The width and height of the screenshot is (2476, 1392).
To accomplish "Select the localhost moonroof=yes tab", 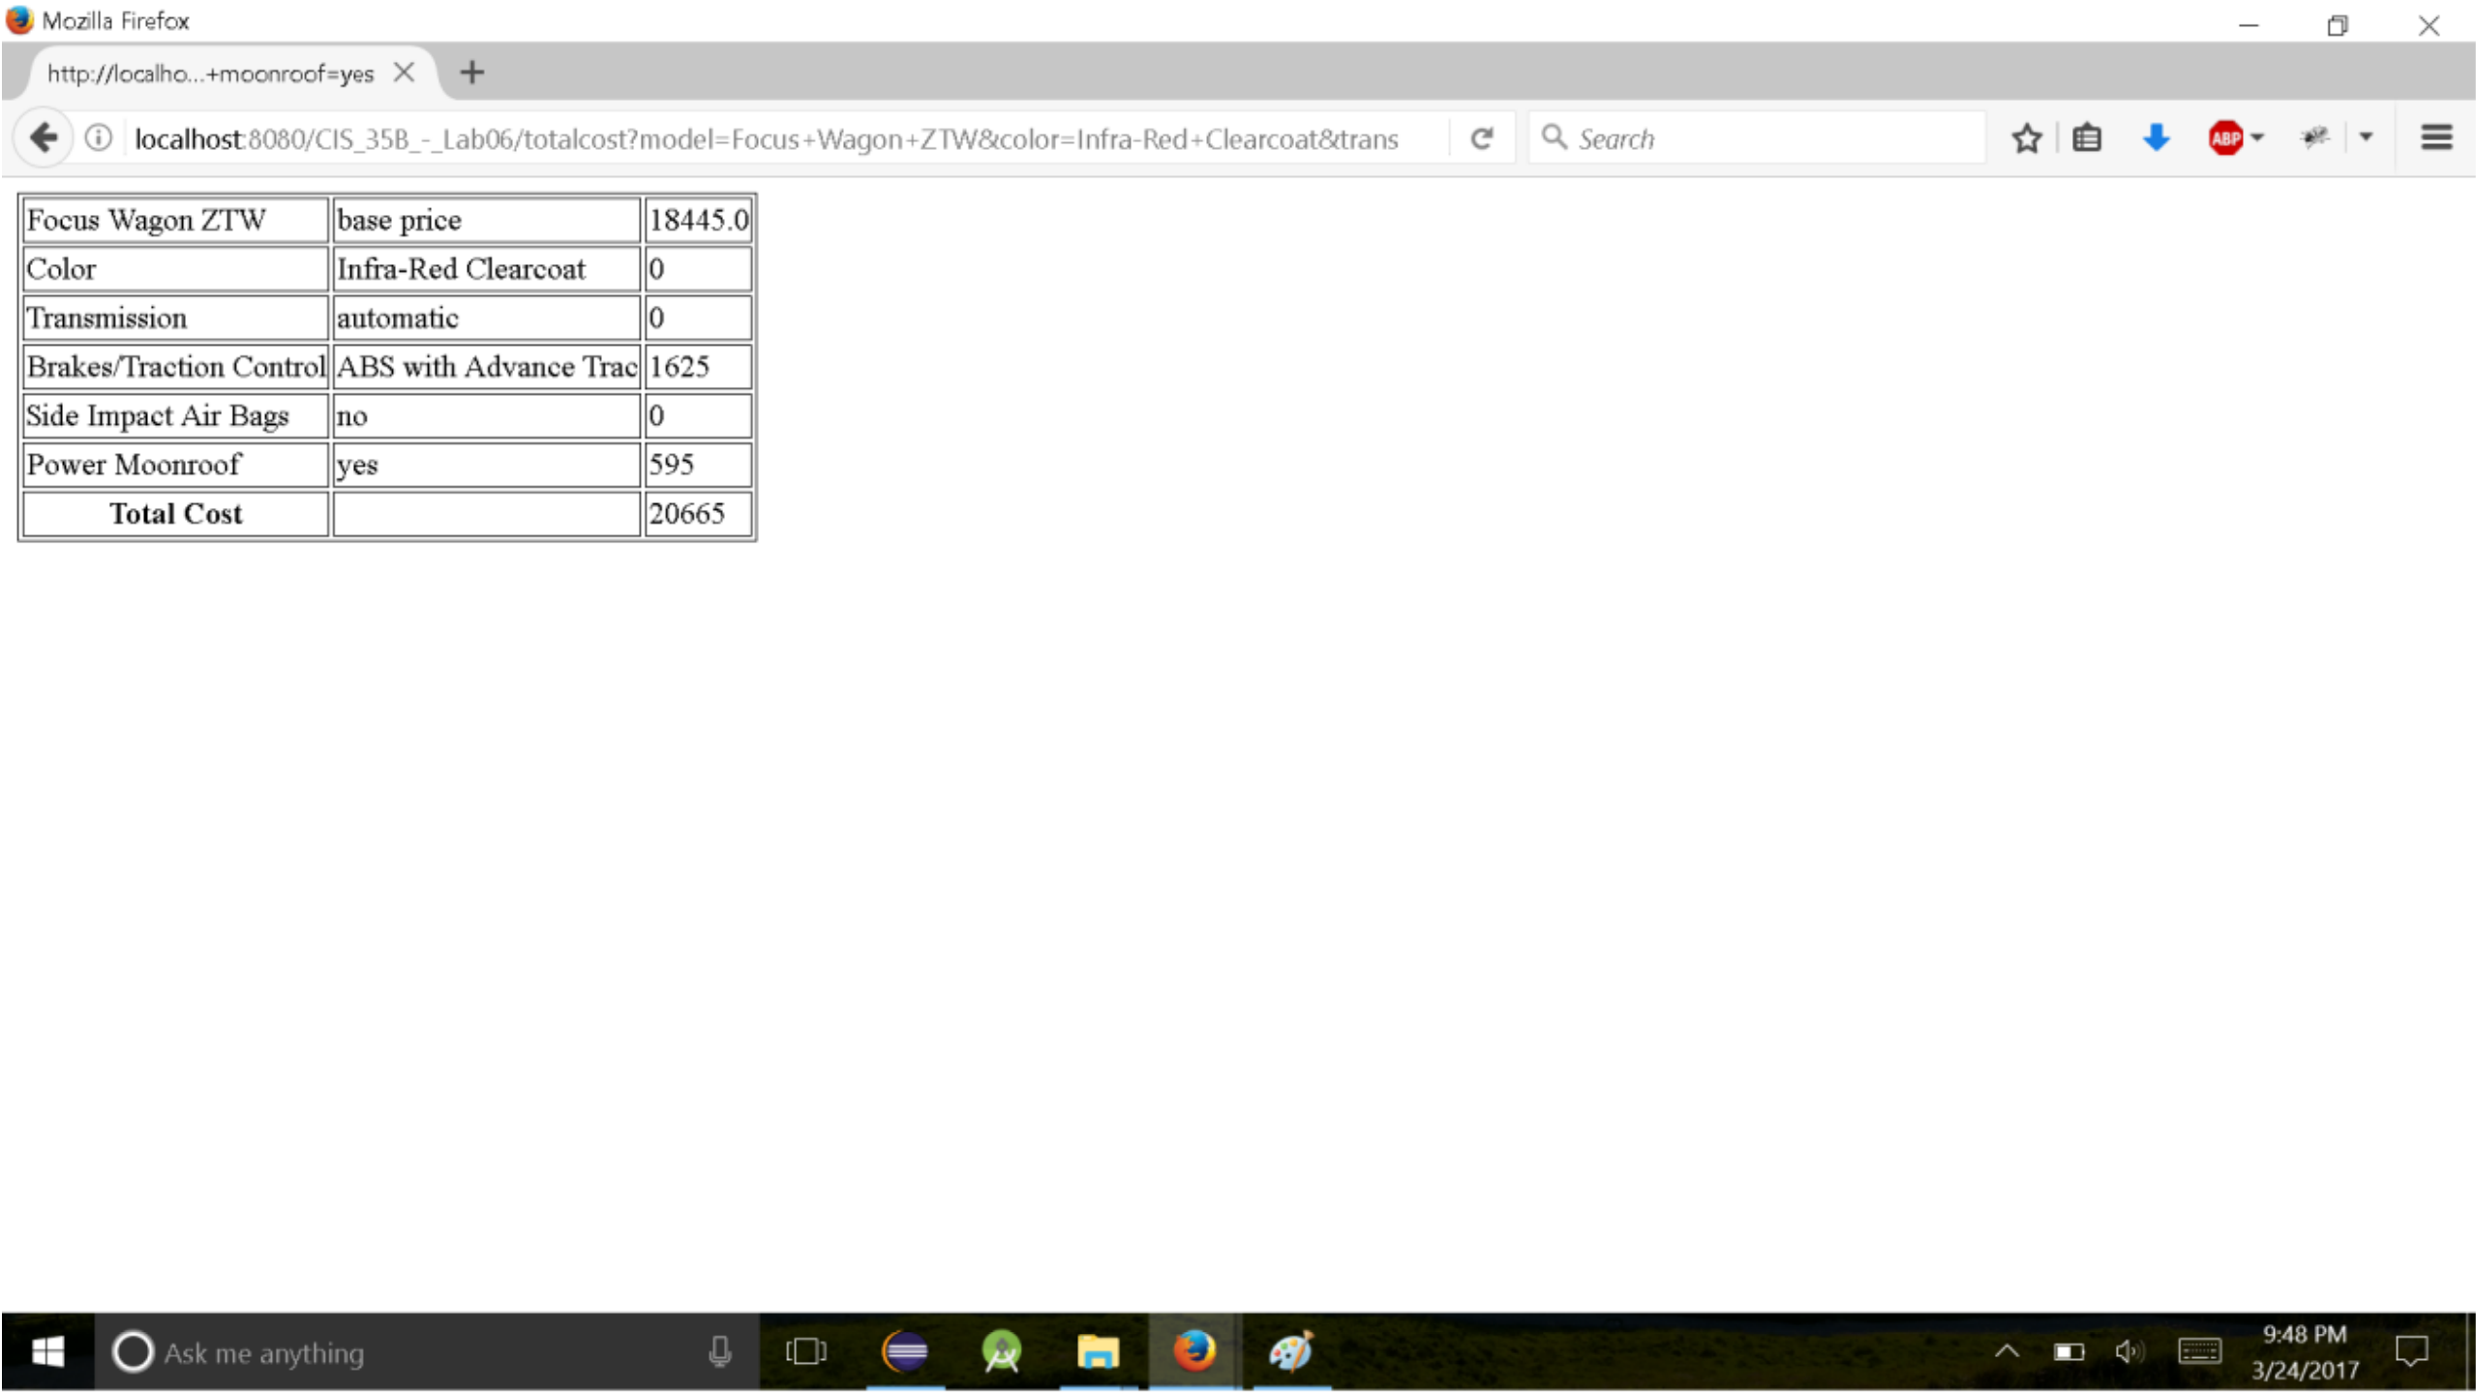I will pyautogui.click(x=210, y=74).
